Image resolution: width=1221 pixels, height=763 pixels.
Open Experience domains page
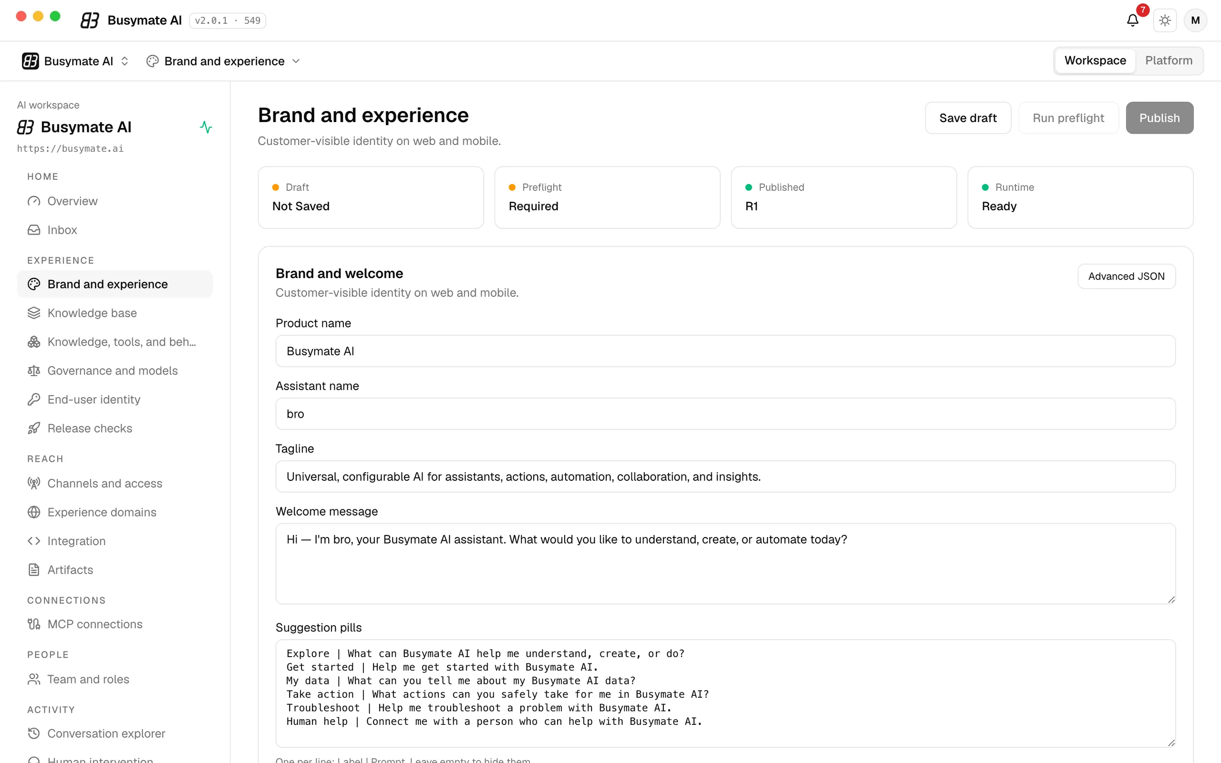click(x=115, y=512)
